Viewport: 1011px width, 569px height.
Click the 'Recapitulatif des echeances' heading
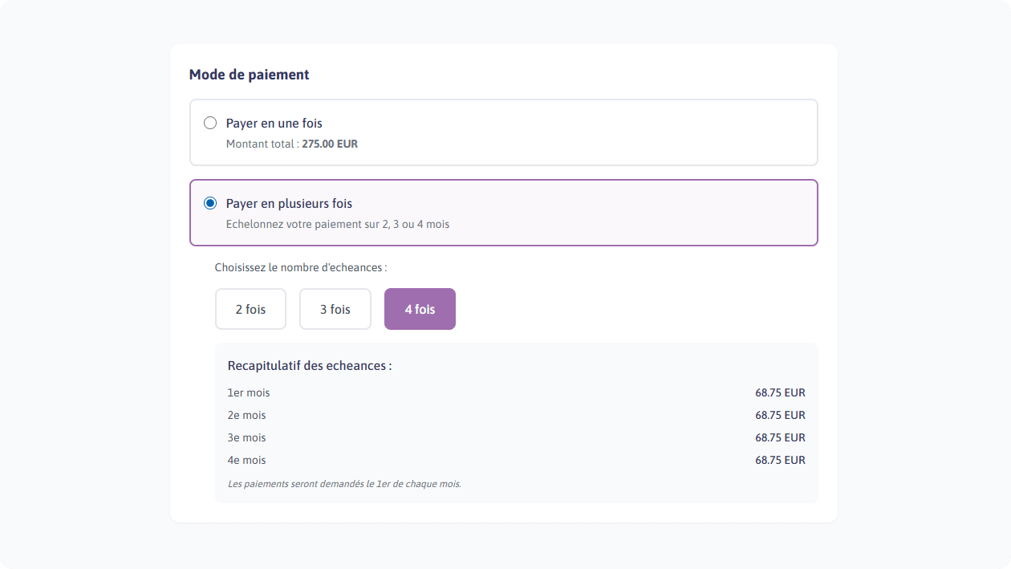tap(310, 366)
